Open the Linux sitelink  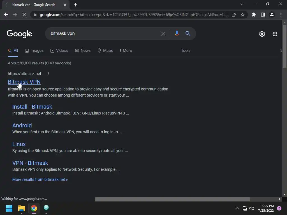(19, 144)
